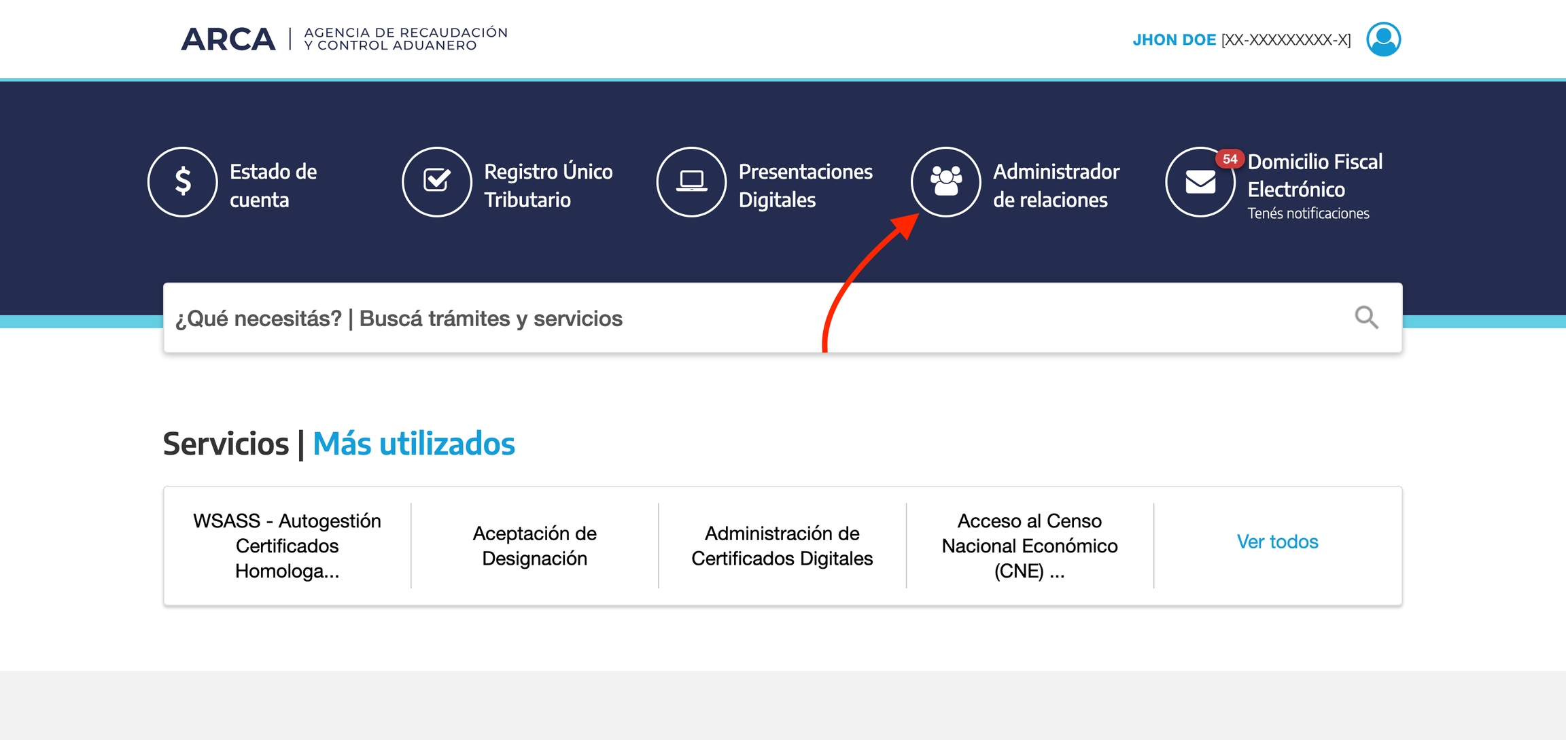The image size is (1566, 740).
Task: Select the Más utilizados filter
Action: pos(413,443)
